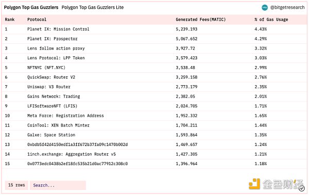Select the Uniswap: V3 Router cell
The image size is (309, 195).
click(x=49, y=87)
